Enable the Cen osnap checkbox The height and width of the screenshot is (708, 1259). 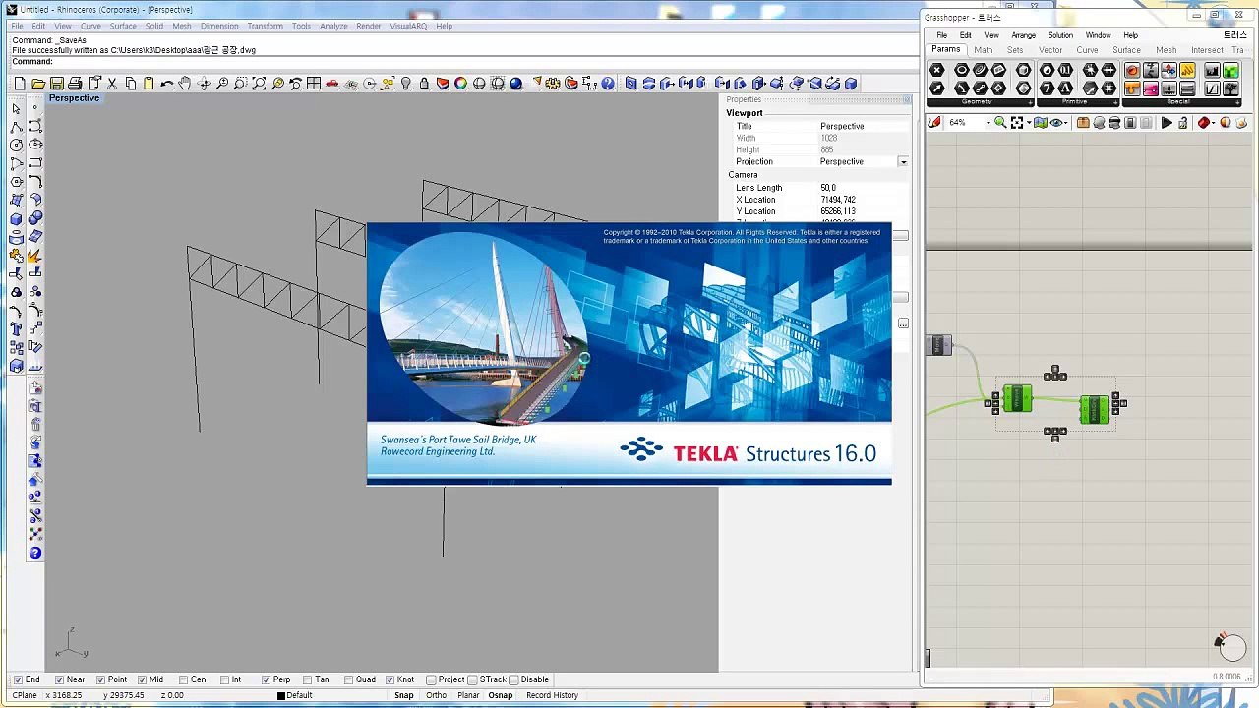[183, 679]
